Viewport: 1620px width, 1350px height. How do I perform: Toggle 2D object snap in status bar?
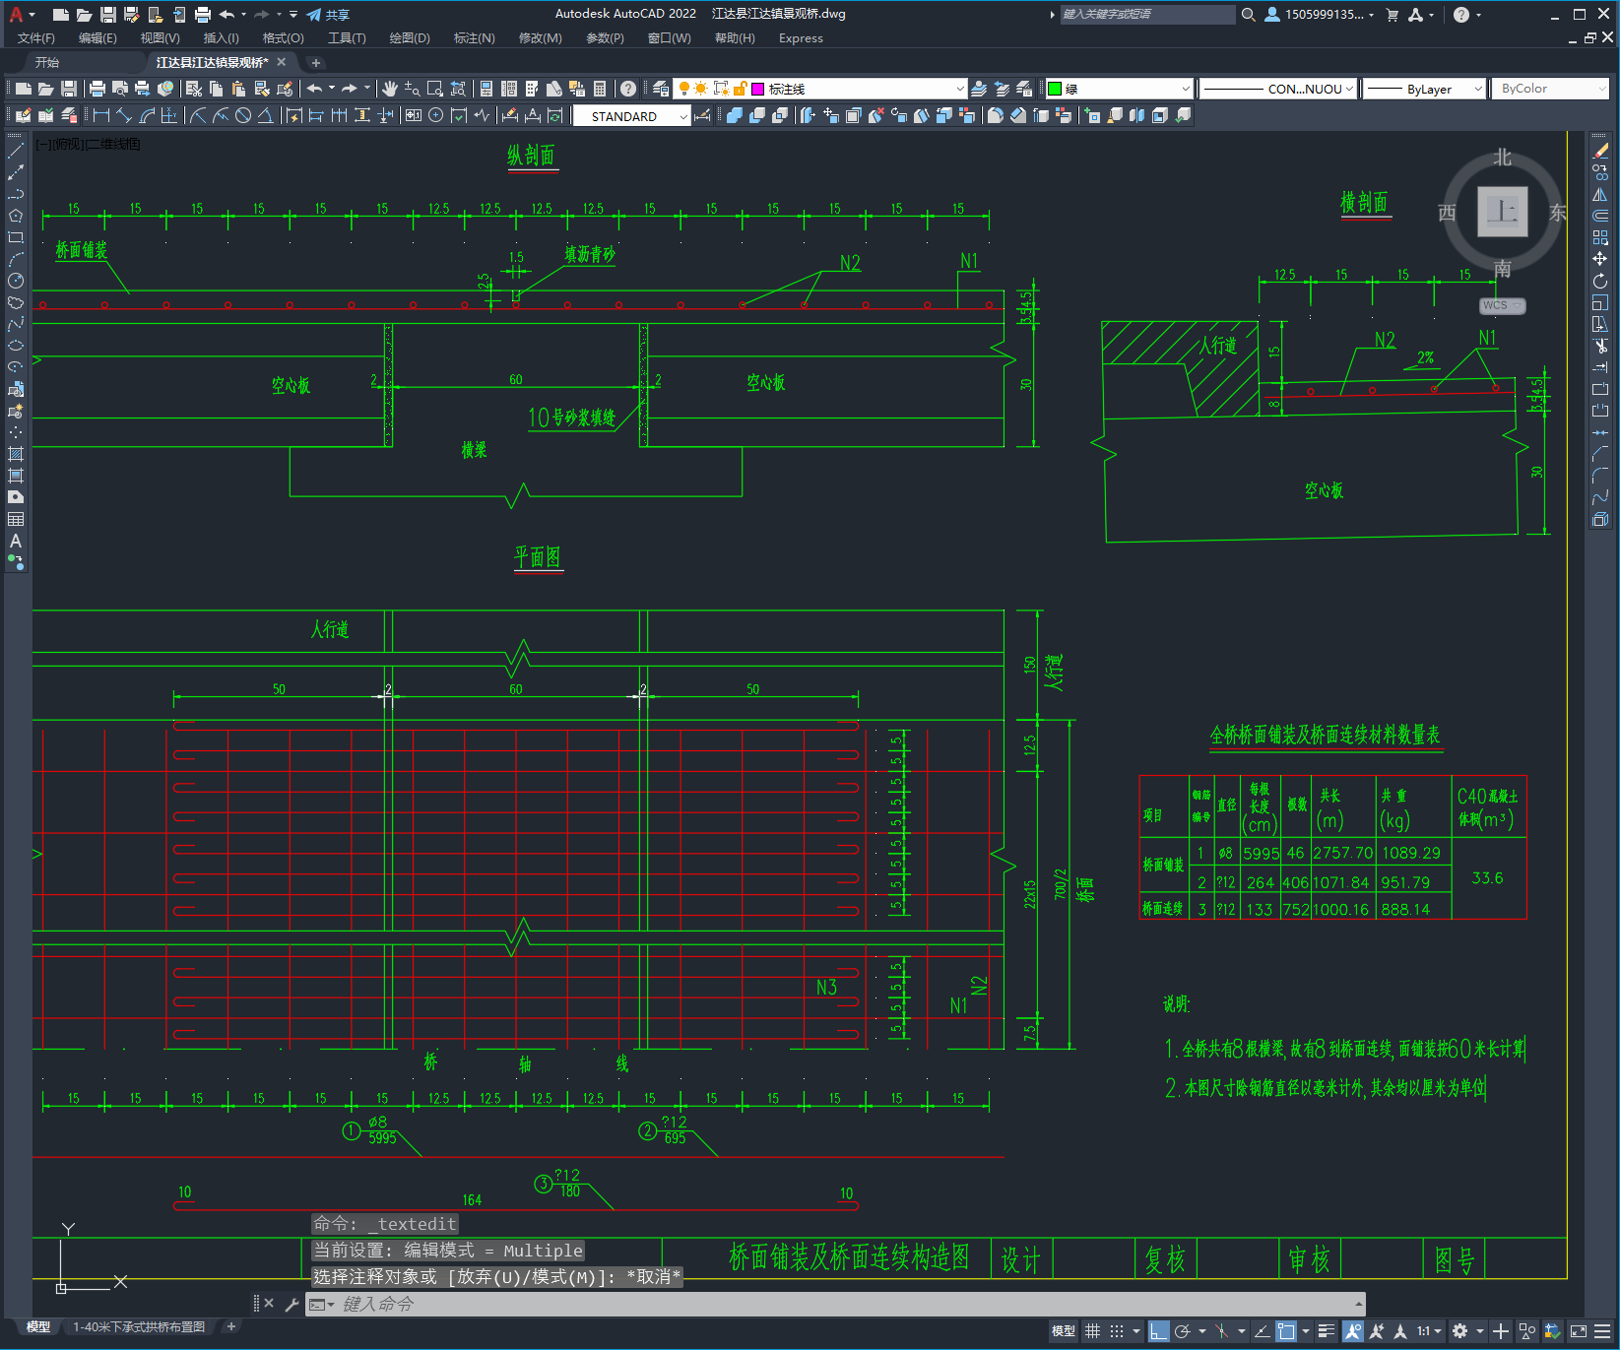pos(1286,1331)
